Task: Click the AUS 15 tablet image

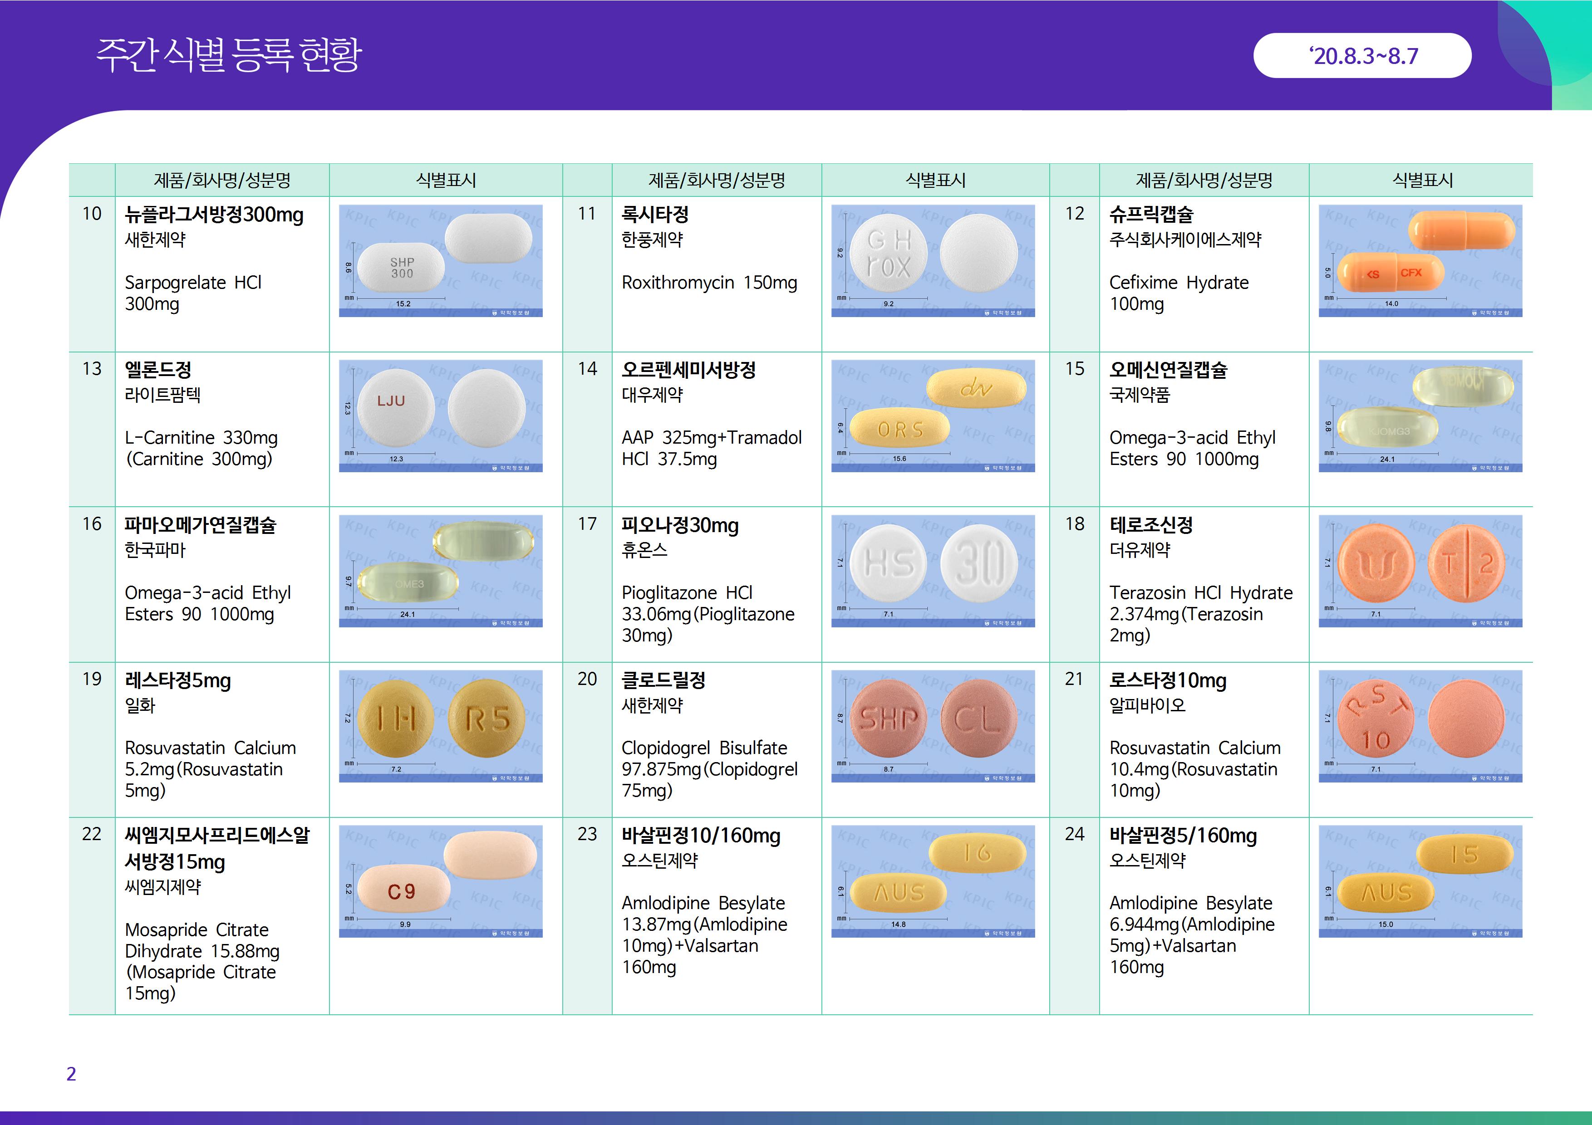Action: click(x=1420, y=881)
